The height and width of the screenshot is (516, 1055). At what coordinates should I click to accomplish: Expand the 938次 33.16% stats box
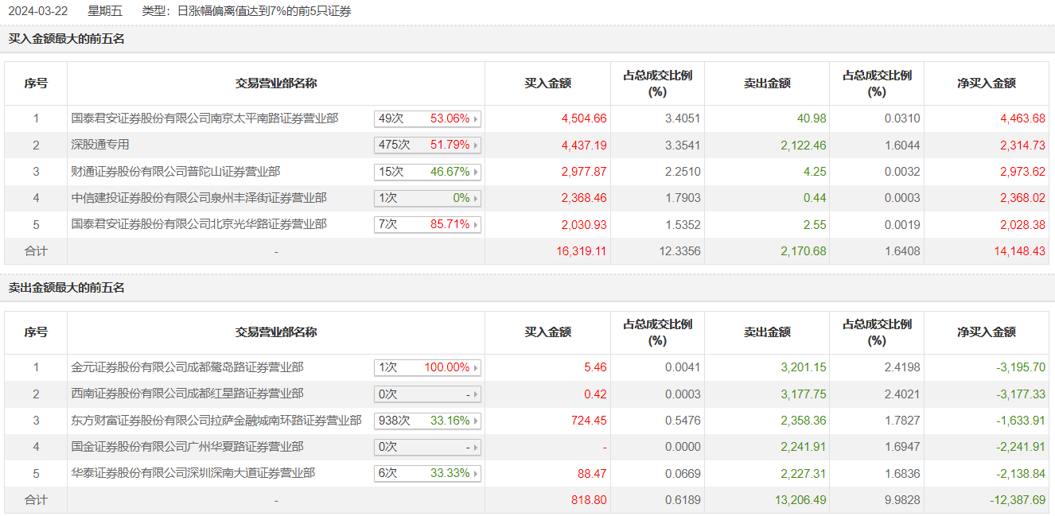(427, 421)
